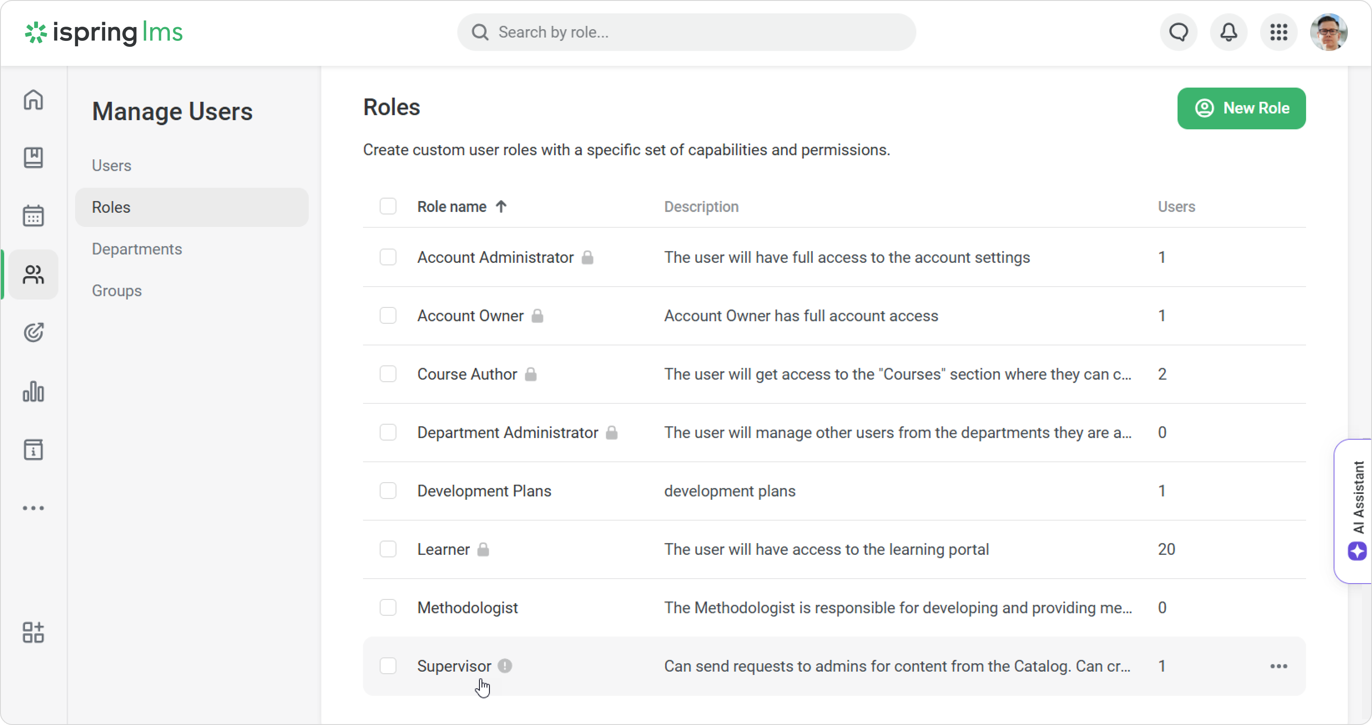This screenshot has height=725, width=1372.
Task: Open the course library bookmark icon
Action: pyautogui.click(x=33, y=158)
